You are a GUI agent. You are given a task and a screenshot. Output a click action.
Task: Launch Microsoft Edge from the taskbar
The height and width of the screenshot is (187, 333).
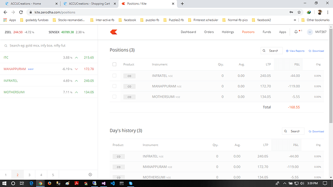[31, 183]
